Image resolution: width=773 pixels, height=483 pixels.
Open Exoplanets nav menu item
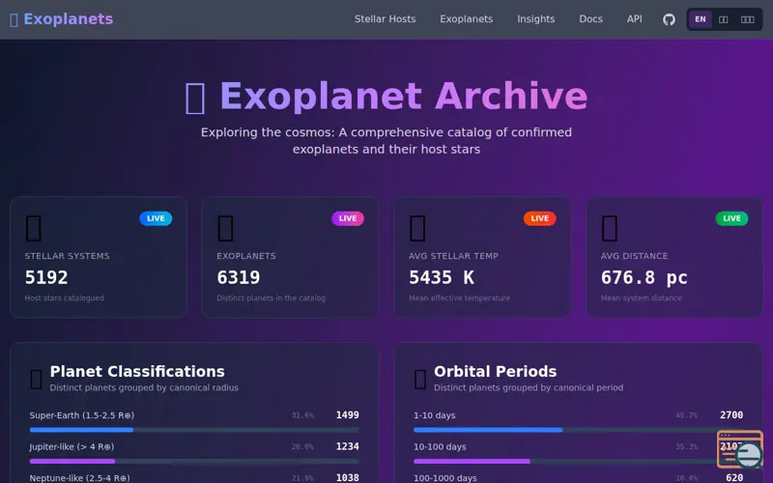(467, 19)
